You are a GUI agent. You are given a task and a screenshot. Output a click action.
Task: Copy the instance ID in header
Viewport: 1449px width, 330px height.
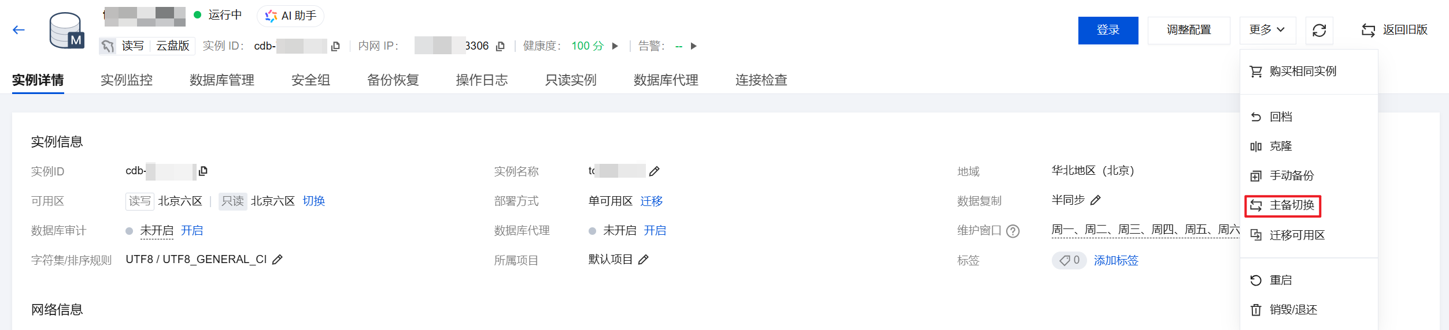click(x=335, y=46)
